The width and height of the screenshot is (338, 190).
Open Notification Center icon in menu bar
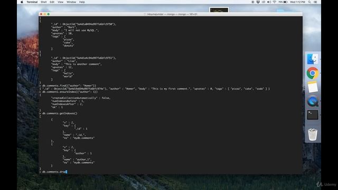(x=315, y=2)
